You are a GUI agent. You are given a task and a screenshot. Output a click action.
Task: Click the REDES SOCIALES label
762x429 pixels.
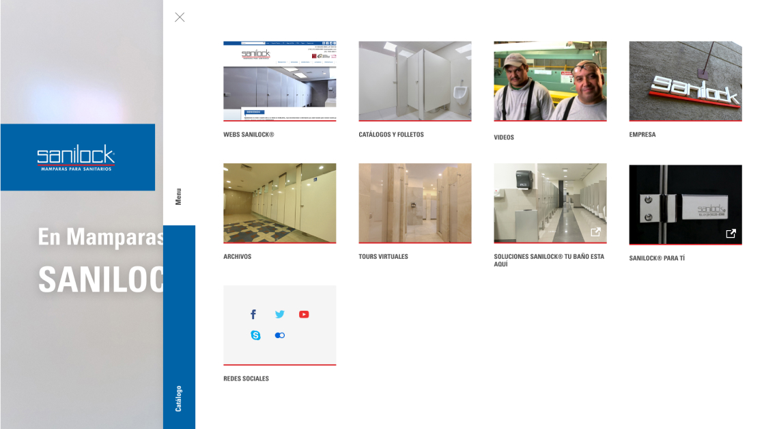pos(246,379)
